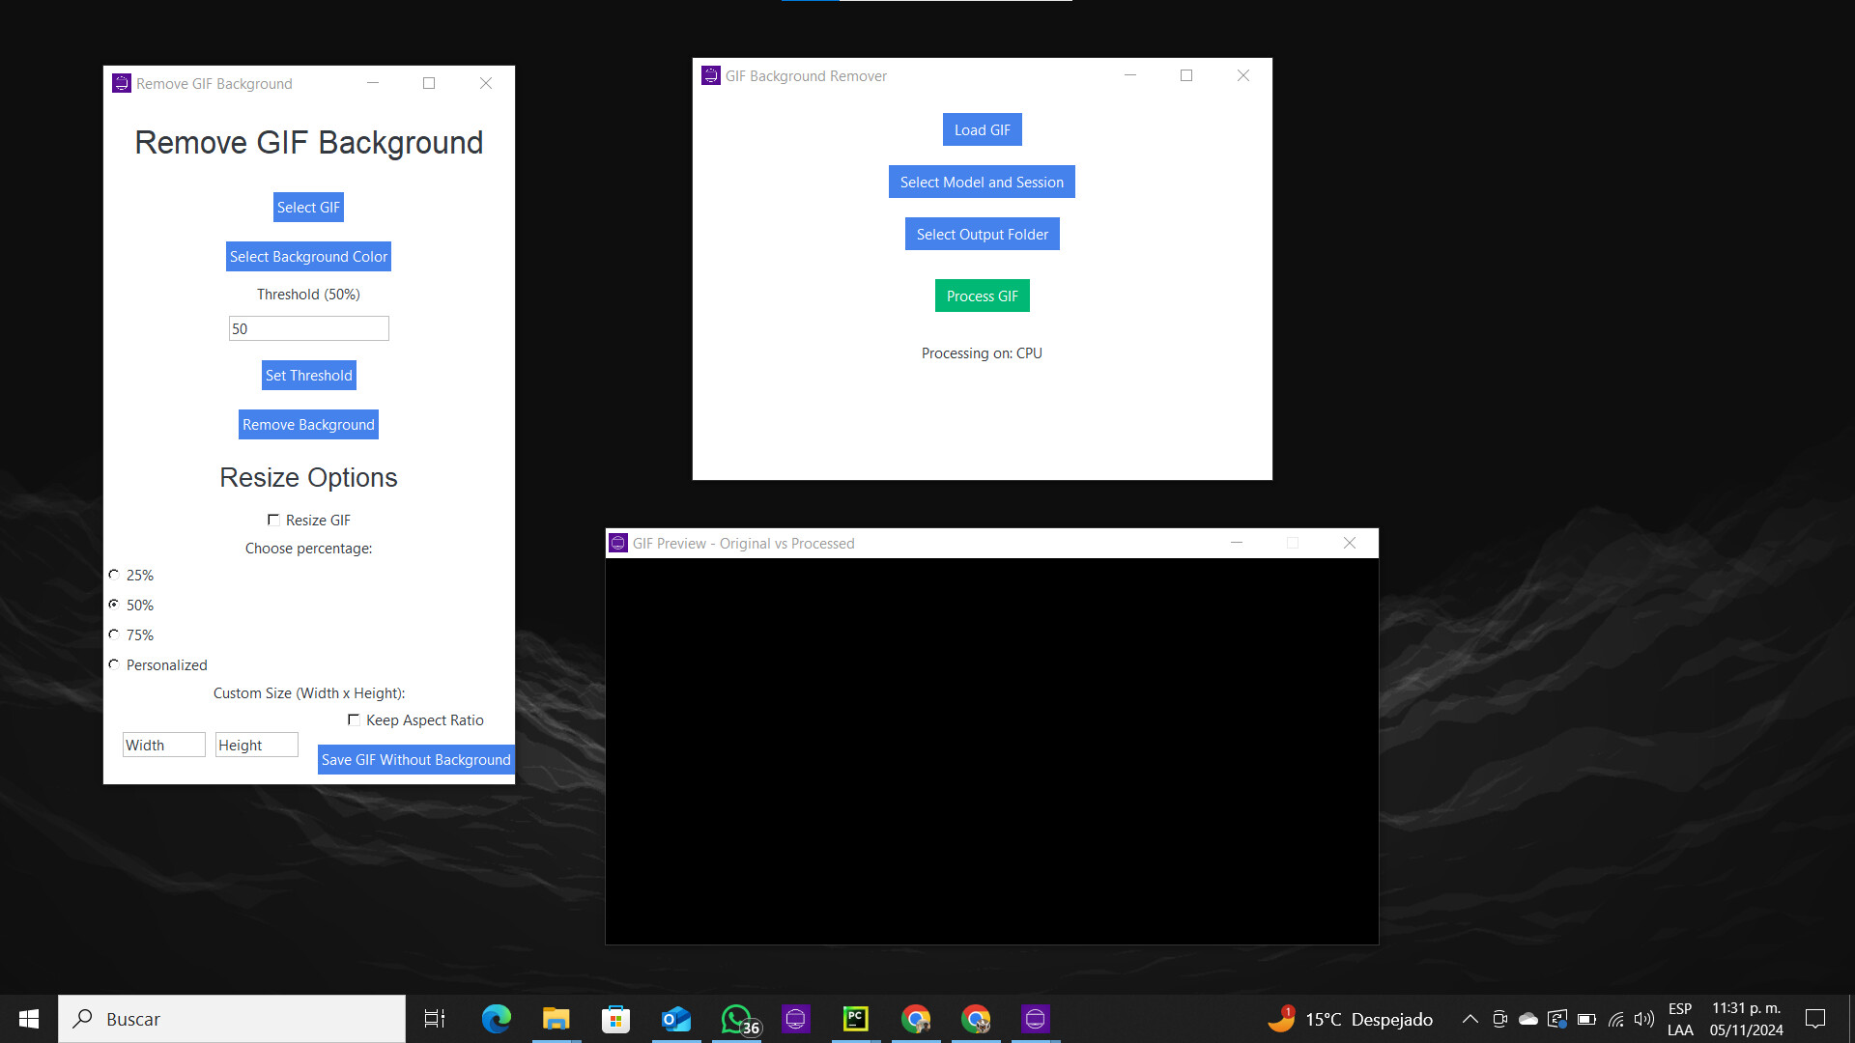Choose the Personalized resize option
Screen dimensions: 1855x1043
(114, 664)
